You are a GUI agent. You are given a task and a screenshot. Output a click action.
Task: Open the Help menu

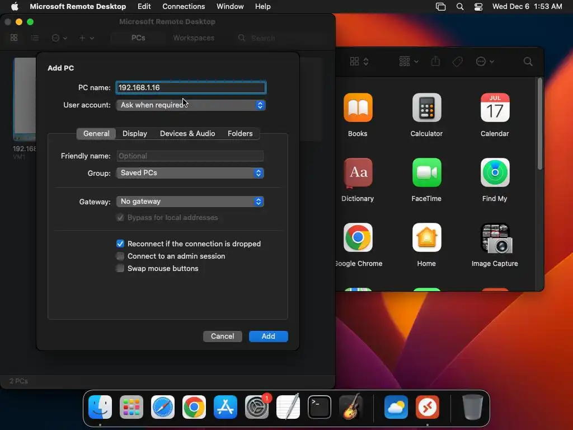tap(263, 6)
